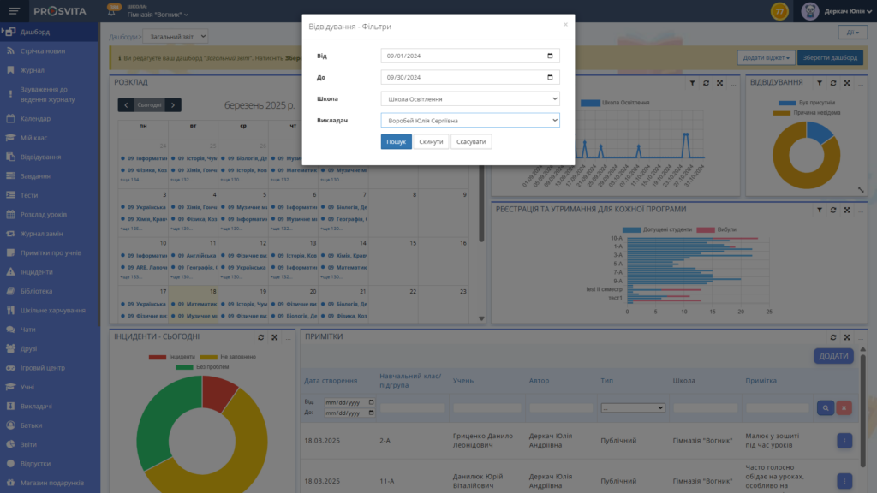Open the Дії menu at top right
The width and height of the screenshot is (877, 493).
[x=853, y=31]
